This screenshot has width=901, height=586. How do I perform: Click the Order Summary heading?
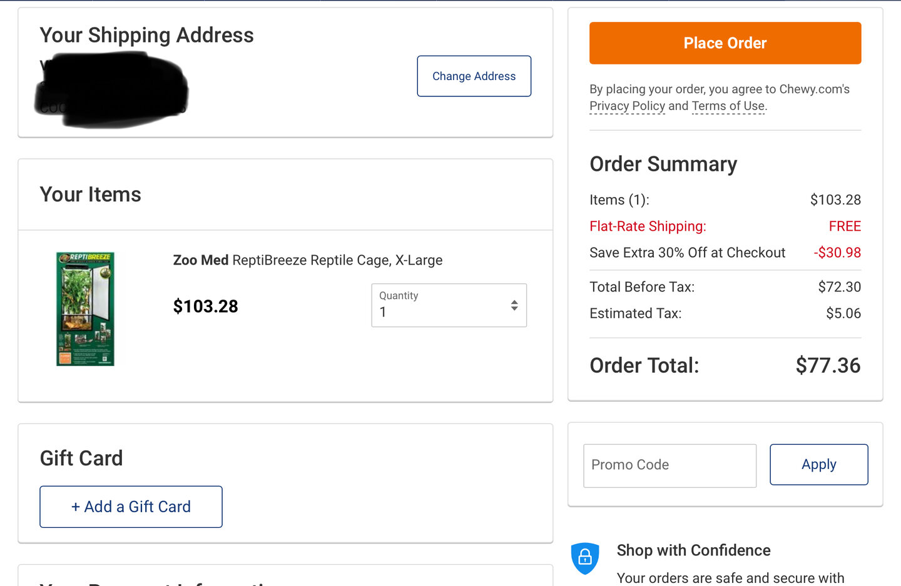click(663, 164)
